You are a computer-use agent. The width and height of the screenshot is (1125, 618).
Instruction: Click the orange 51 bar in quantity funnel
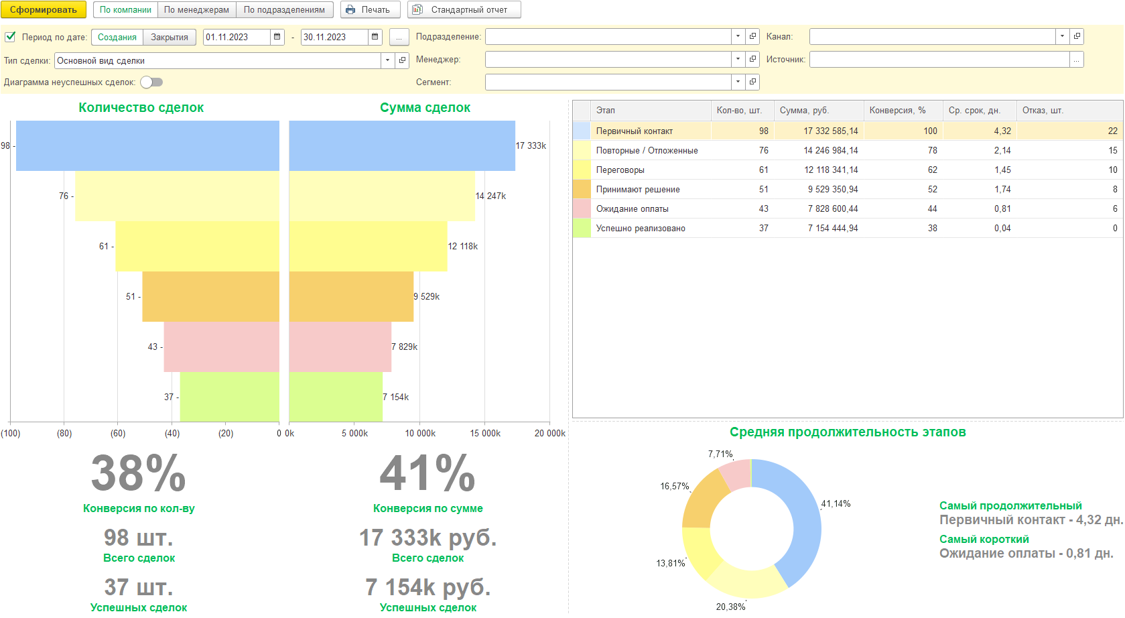pos(210,296)
